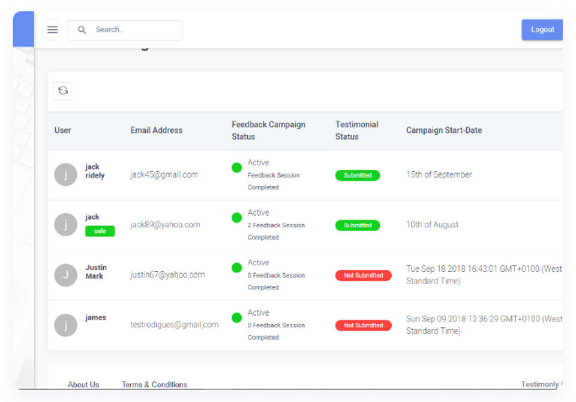Viewport: 576px width, 402px height.
Task: Click the name 'jack ridely'
Action: pyautogui.click(x=95, y=171)
